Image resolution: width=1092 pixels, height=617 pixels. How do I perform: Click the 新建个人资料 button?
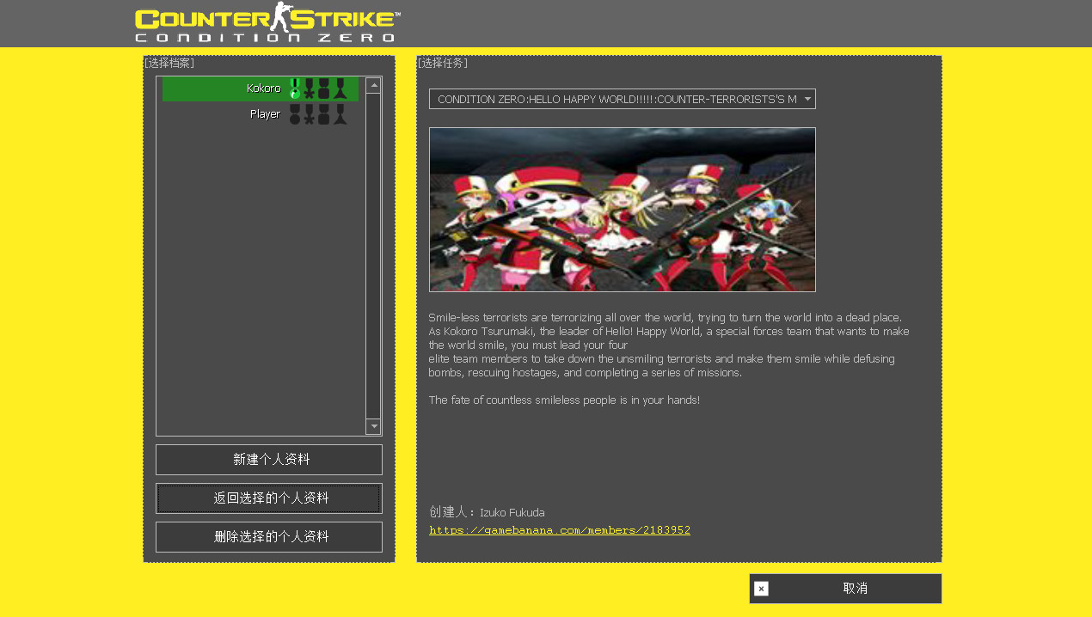click(x=268, y=459)
